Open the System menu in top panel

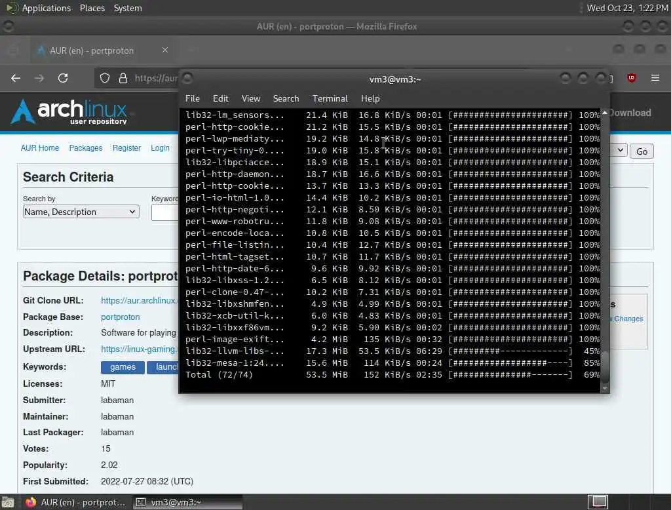coord(128,8)
